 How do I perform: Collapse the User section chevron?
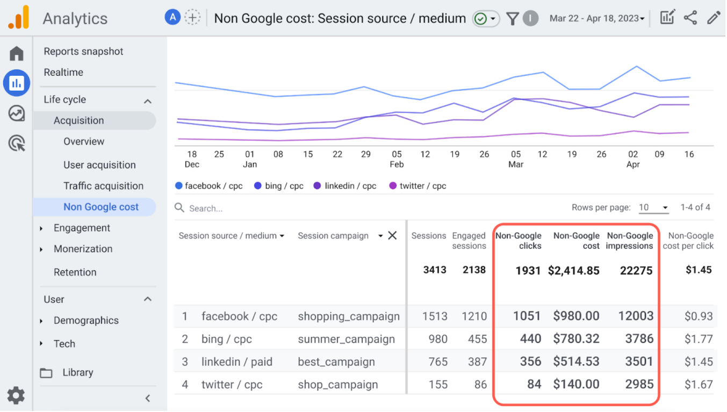pyautogui.click(x=148, y=299)
